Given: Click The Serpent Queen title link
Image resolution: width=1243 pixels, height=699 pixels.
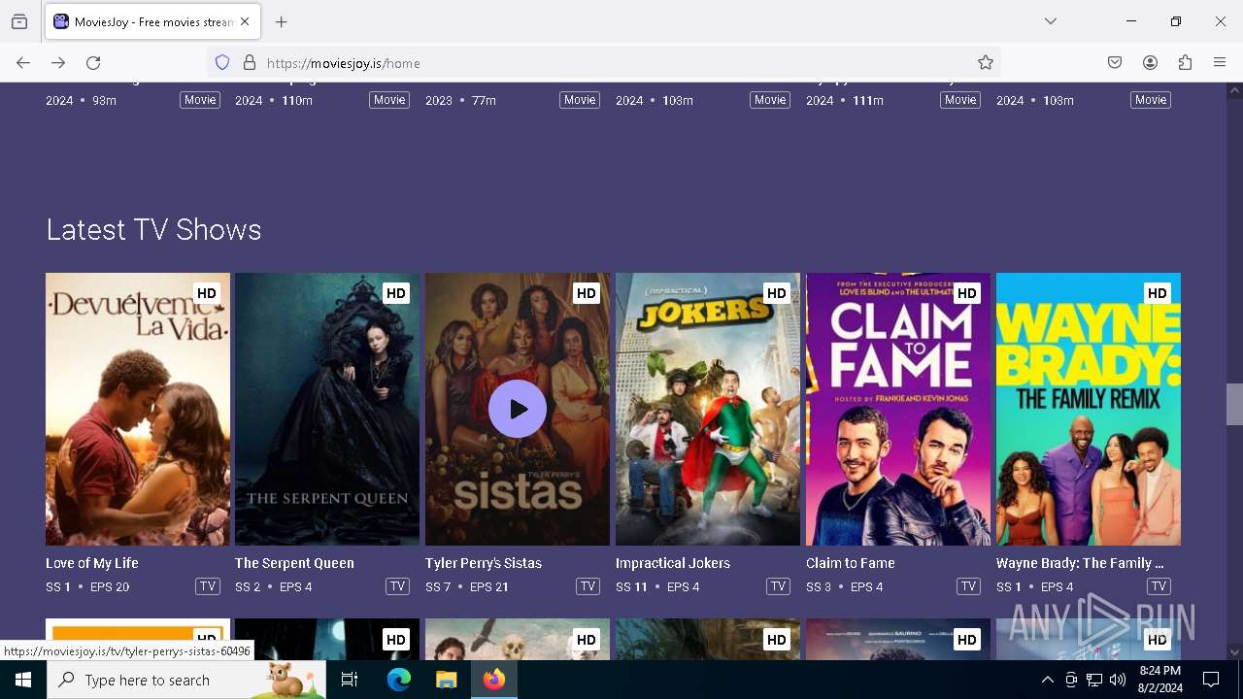Looking at the screenshot, I should [x=294, y=563].
